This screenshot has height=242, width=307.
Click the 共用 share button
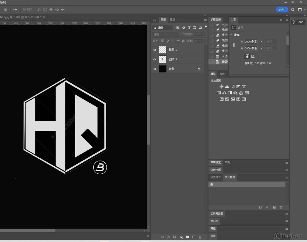(282, 10)
